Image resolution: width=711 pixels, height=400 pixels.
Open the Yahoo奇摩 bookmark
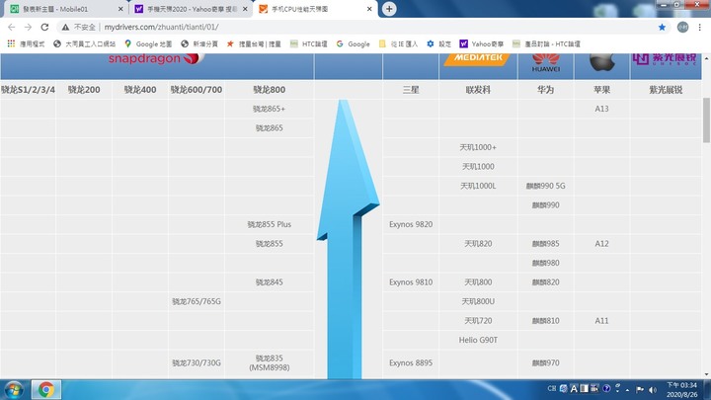[x=482, y=44]
